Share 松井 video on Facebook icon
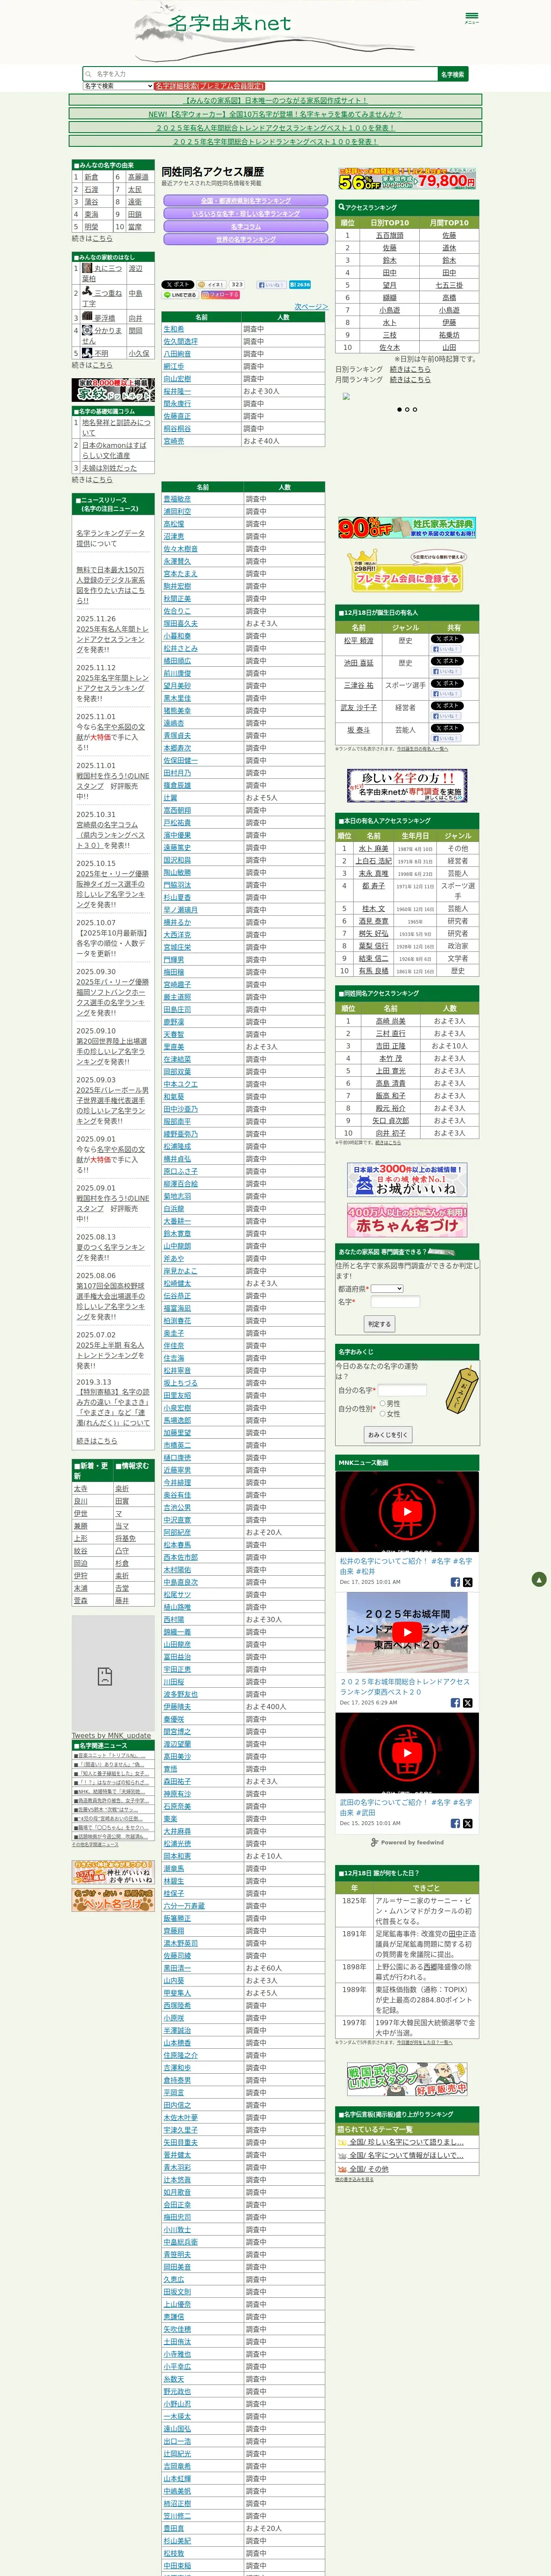This screenshot has width=551, height=2576. pyautogui.click(x=455, y=1582)
